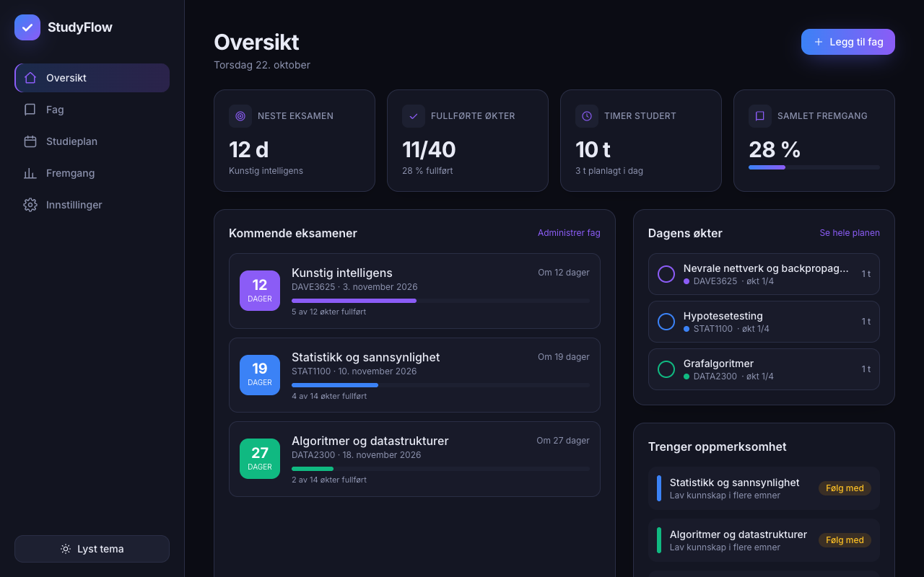Image resolution: width=924 pixels, height=577 pixels.
Task: Click the calendar icon beside Studieplan
Action: [x=30, y=141]
